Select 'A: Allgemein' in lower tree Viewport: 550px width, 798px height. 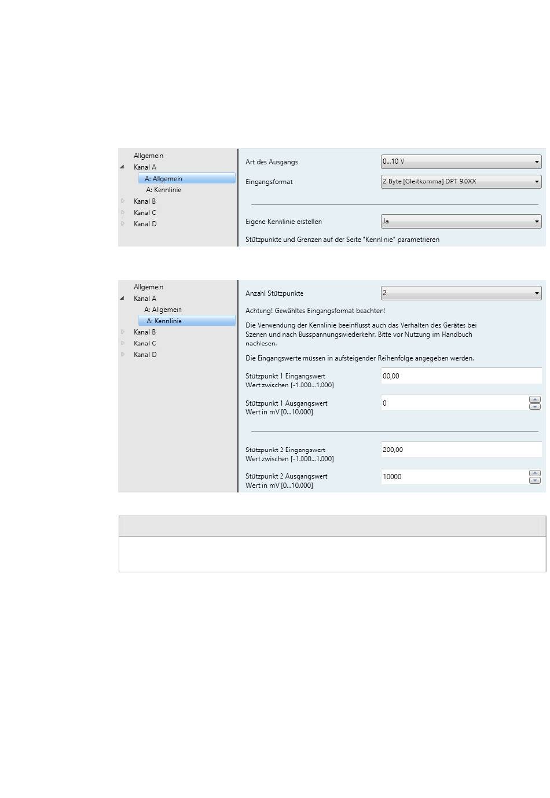click(163, 310)
